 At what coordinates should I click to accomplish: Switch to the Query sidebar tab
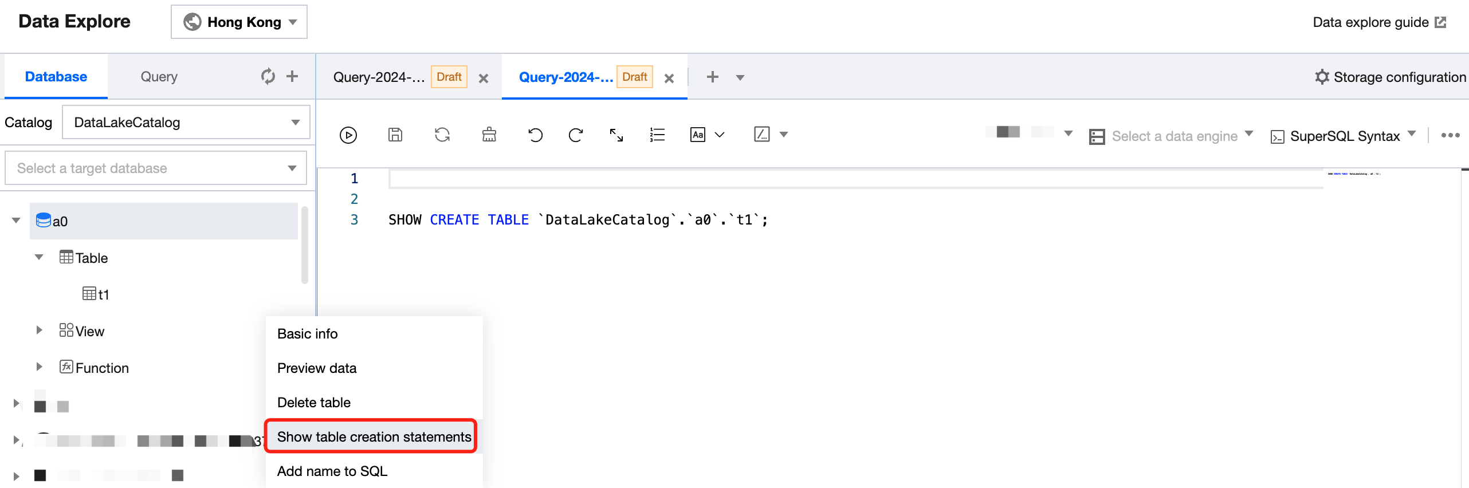(x=159, y=77)
